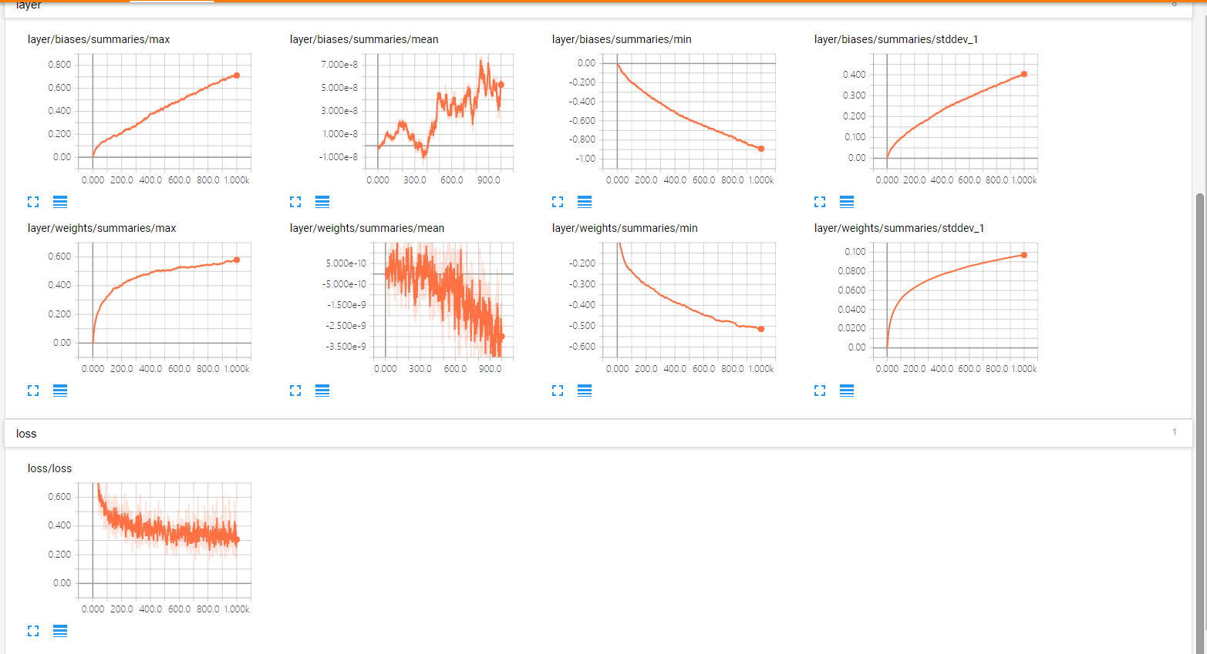Open fullscreen view of layer/weights/summaries/mean chart
1207x654 pixels.
coord(295,391)
